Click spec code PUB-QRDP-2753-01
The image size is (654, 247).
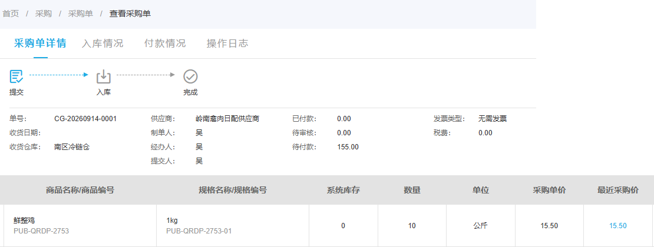click(199, 231)
